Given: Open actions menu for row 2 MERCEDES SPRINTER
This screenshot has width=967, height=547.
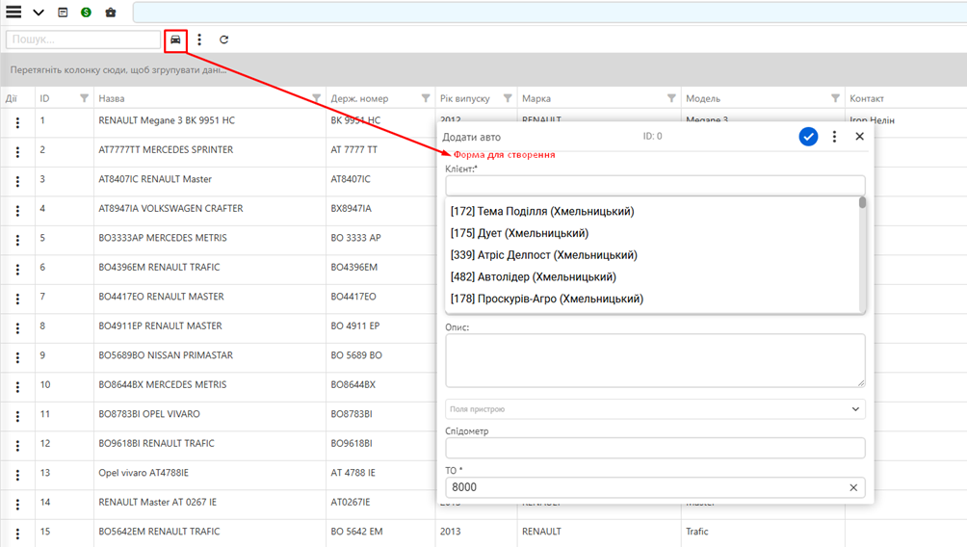Looking at the screenshot, I should pyautogui.click(x=17, y=152).
